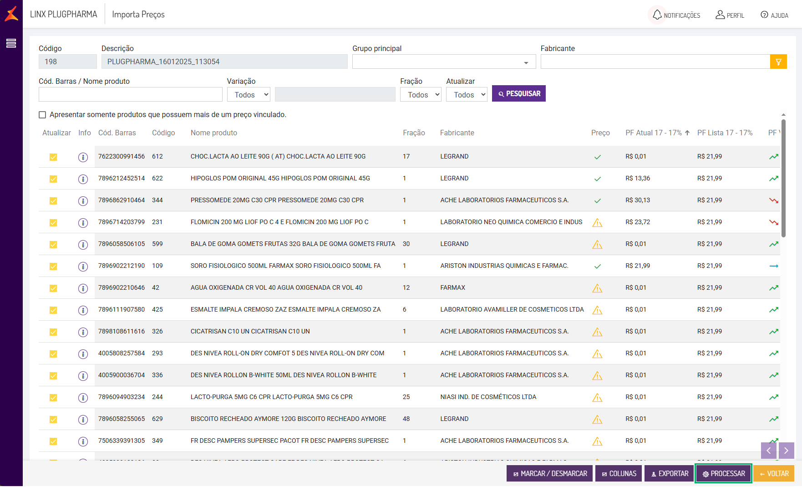The height and width of the screenshot is (487, 802).
Task: Click warning icon on FLOMICIN 200 MG row
Action: pyautogui.click(x=597, y=223)
